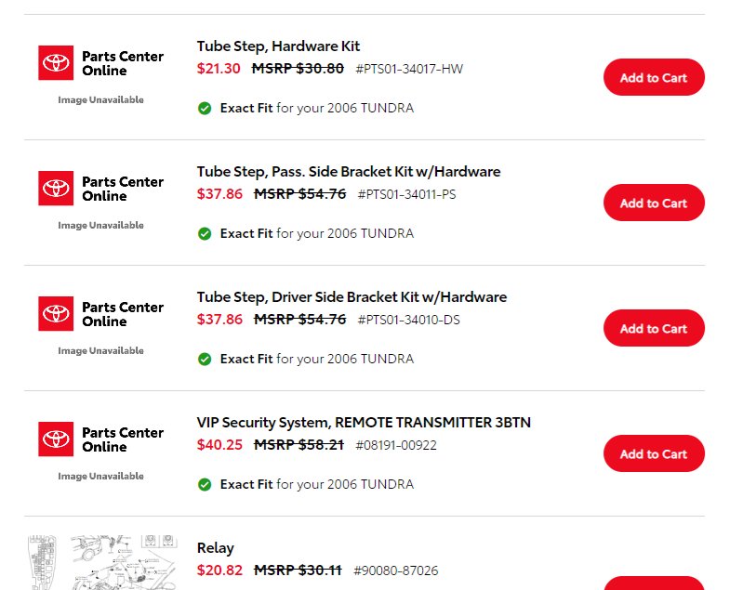Click the Toyota logo beside Pass. Side Bracket Kit
Image resolution: width=743 pixels, height=590 pixels.
coord(56,189)
